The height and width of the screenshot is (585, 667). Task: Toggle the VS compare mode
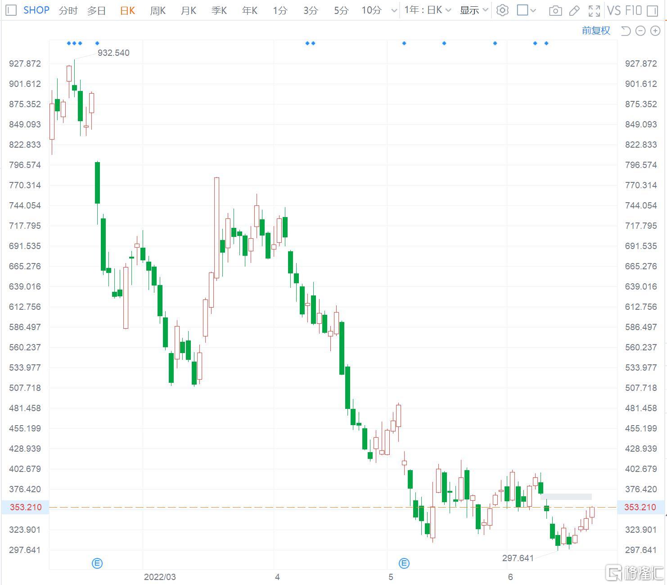(613, 10)
